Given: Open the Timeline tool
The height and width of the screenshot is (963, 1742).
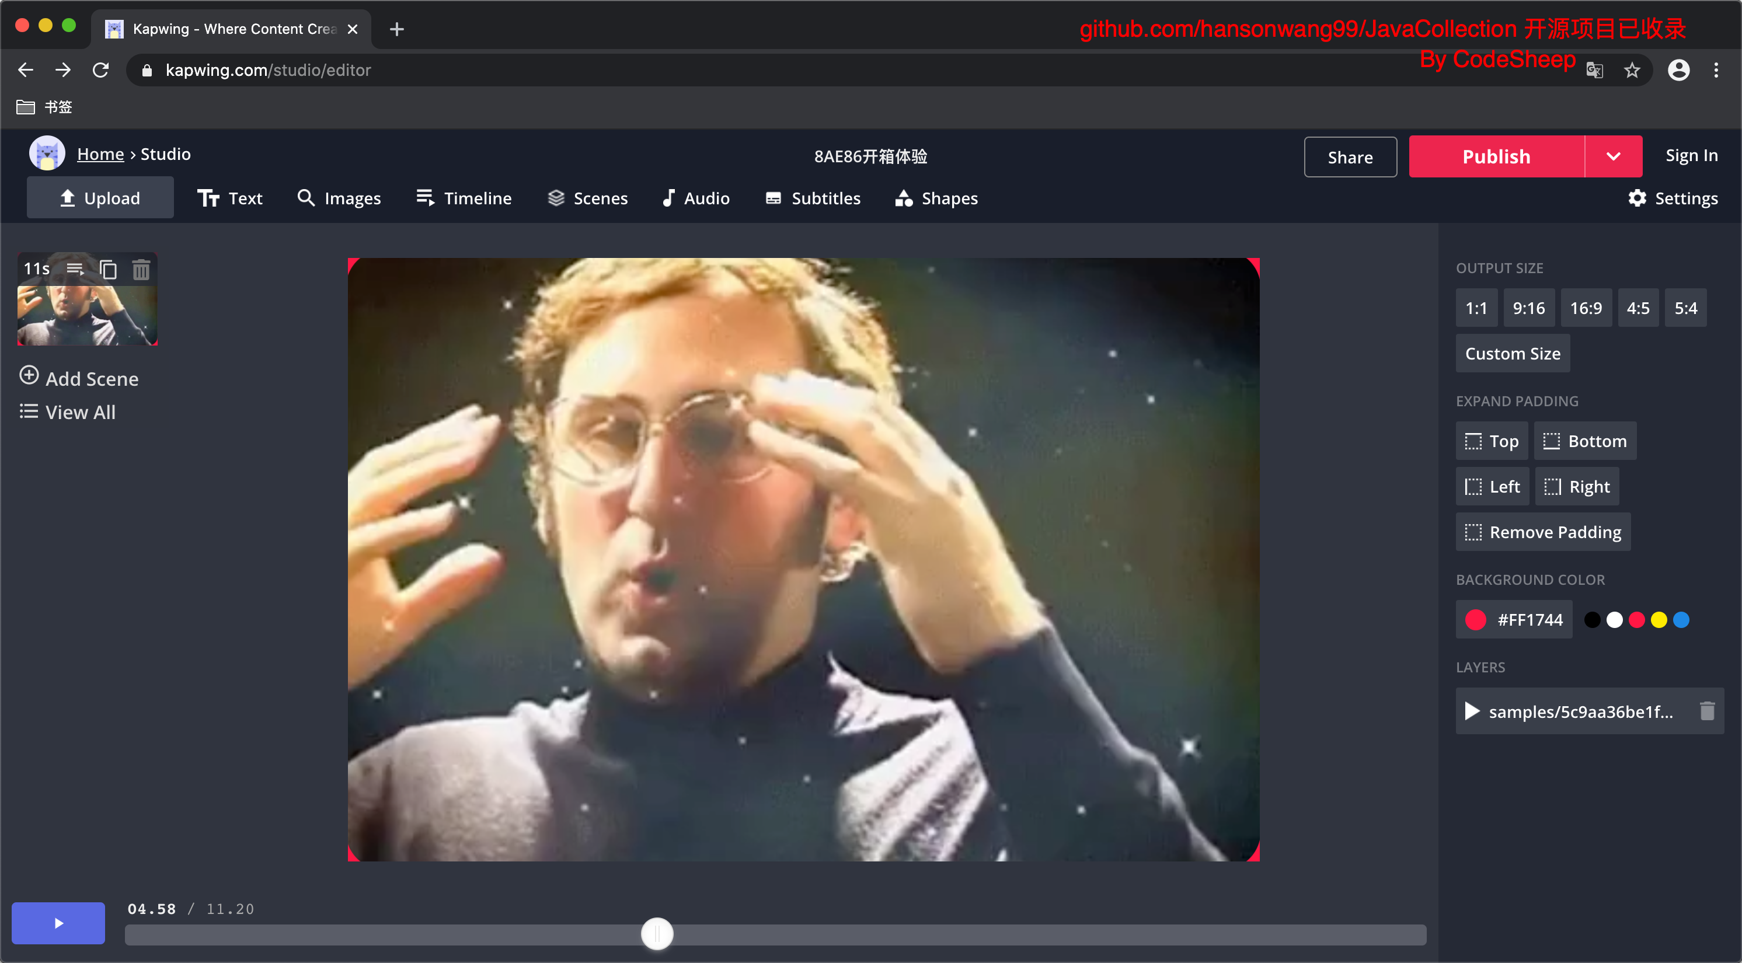Looking at the screenshot, I should point(464,198).
